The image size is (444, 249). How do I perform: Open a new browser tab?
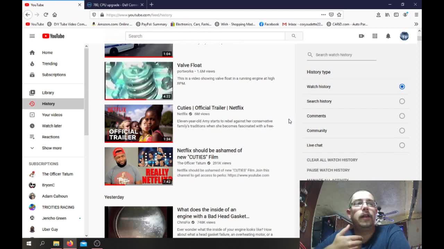pyautogui.click(x=152, y=5)
